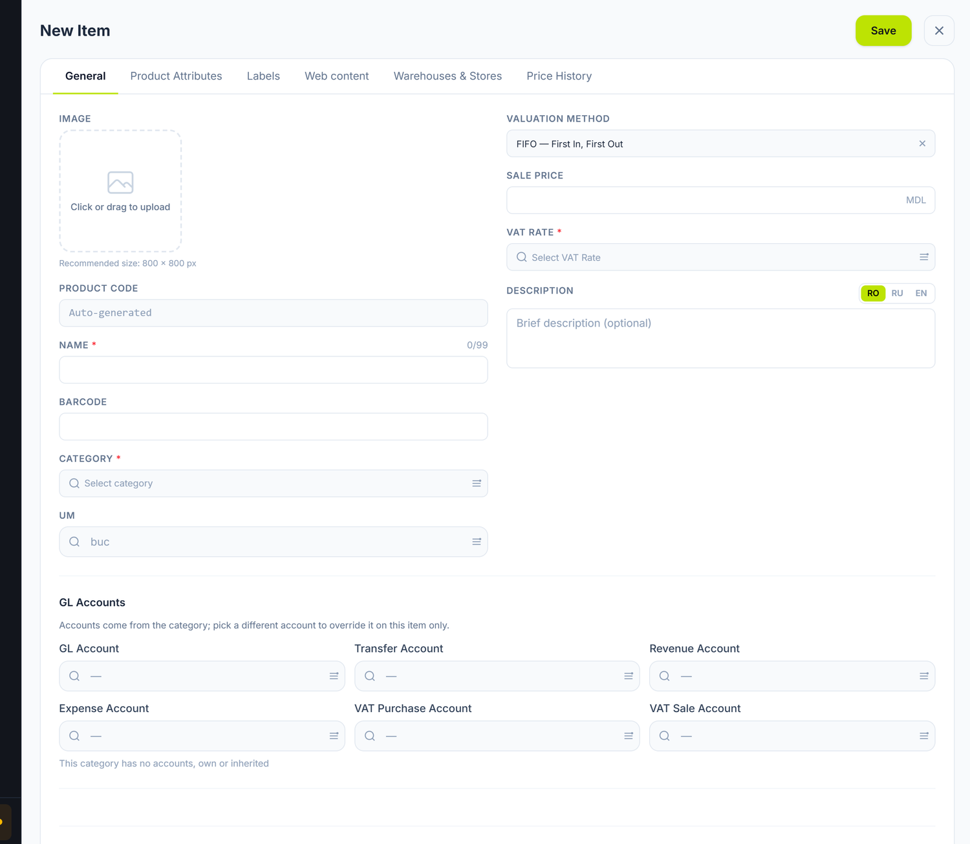Open the Select category combo box
Screen dimensions: 970x844
(x=273, y=483)
